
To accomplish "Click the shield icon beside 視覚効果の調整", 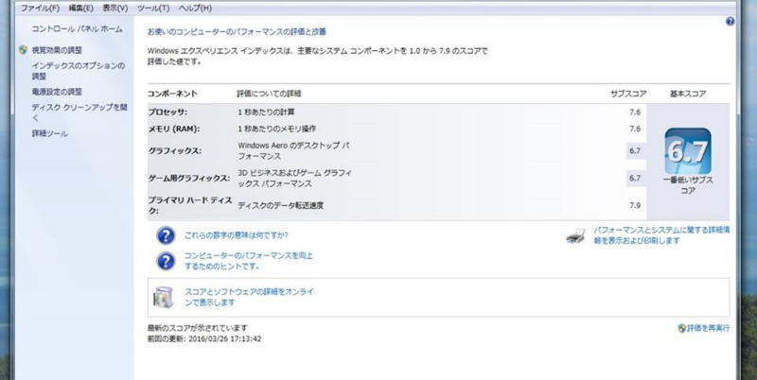I will pos(23,50).
